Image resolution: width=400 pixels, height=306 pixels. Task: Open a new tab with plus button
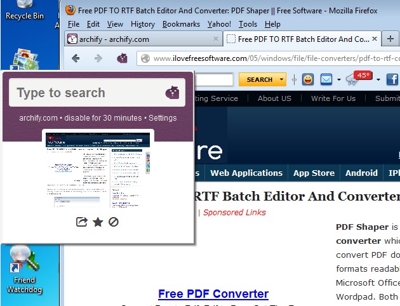[390, 39]
